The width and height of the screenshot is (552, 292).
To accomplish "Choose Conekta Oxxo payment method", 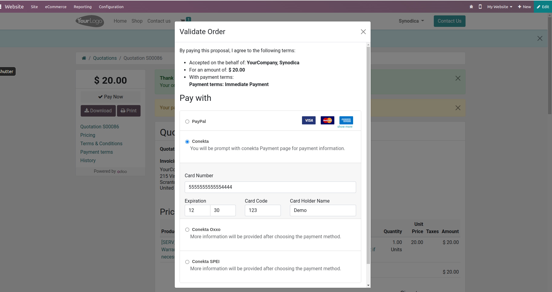I will [187, 230].
